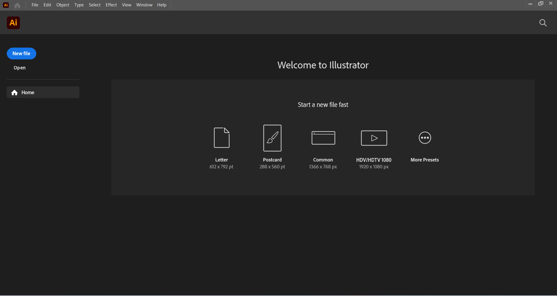Image resolution: width=557 pixels, height=296 pixels.
Task: Open More Presets via the ellipsis icon
Action: pos(425,137)
